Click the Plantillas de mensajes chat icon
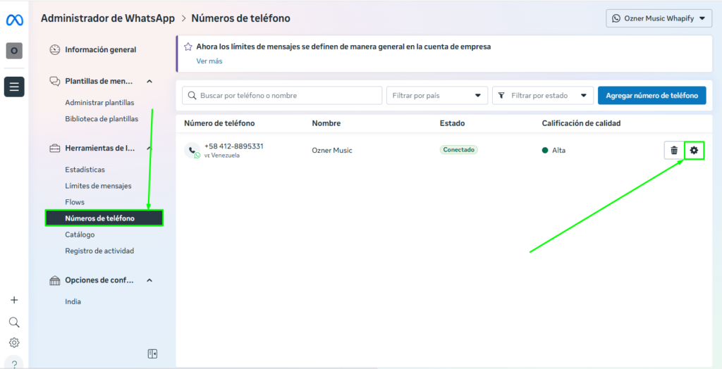 click(x=55, y=82)
